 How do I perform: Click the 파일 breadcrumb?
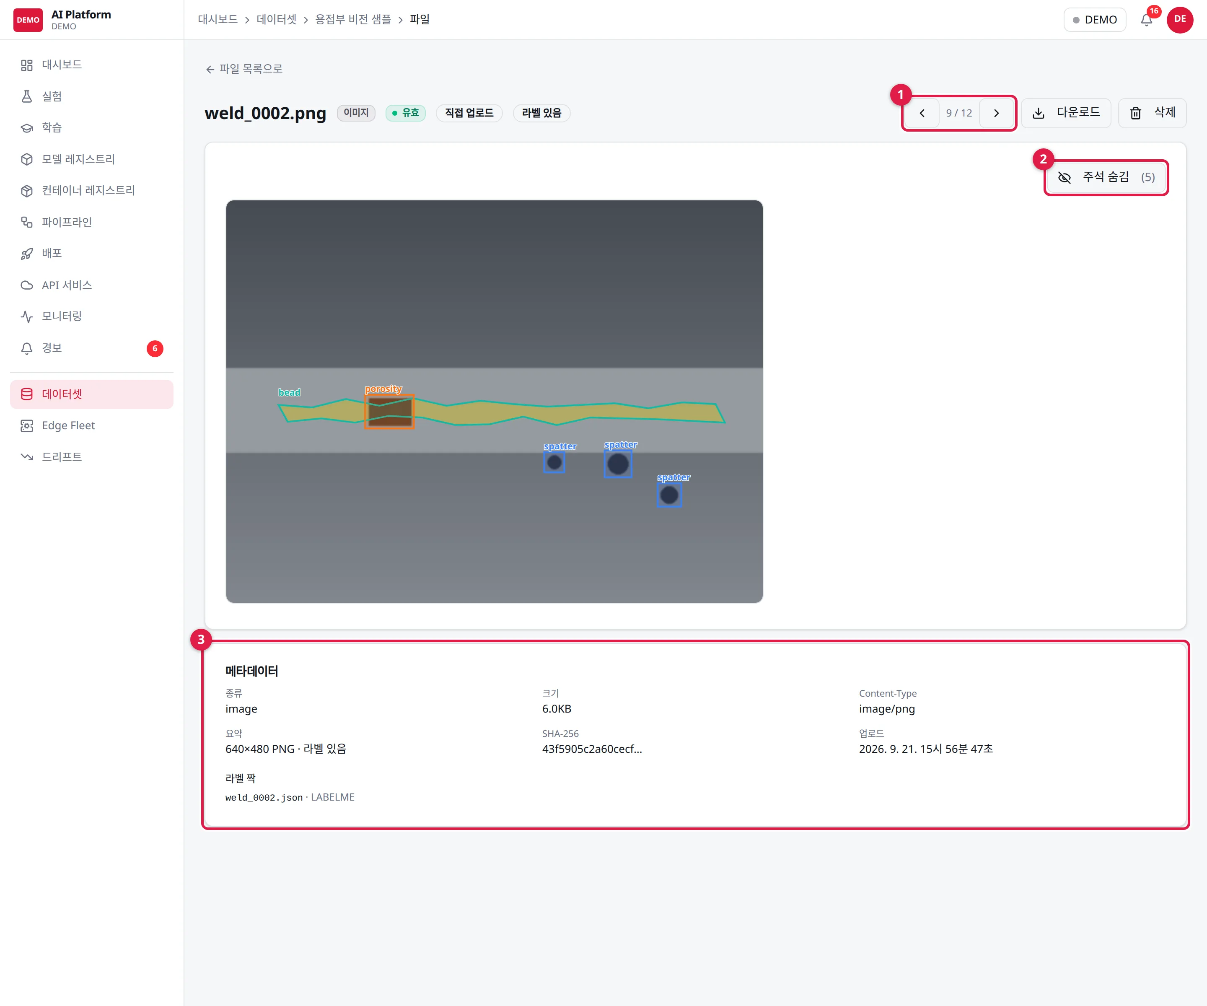(420, 20)
